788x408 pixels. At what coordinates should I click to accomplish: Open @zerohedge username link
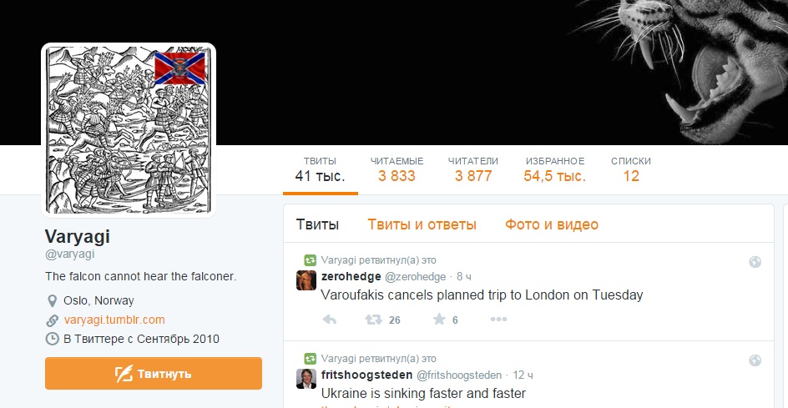coord(415,277)
